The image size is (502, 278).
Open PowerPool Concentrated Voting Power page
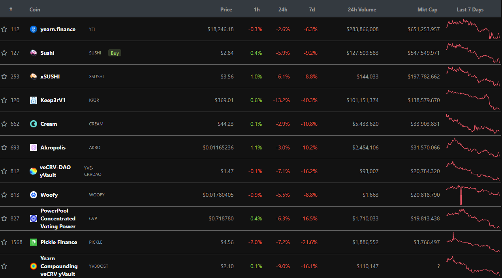(58, 218)
